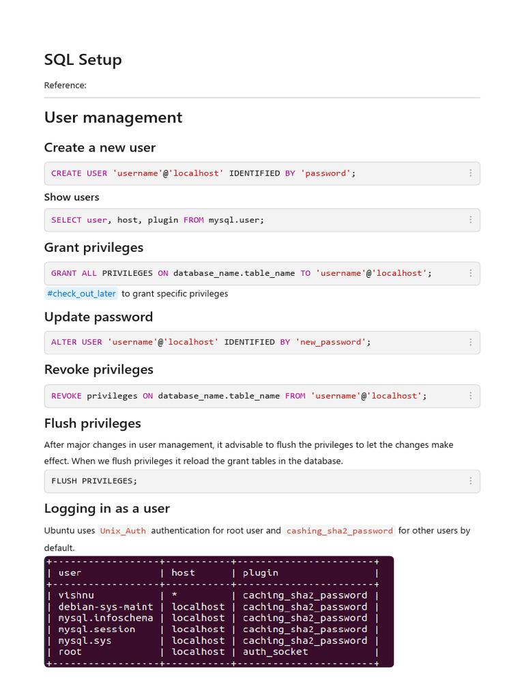Click the Reference label under the title

65,85
